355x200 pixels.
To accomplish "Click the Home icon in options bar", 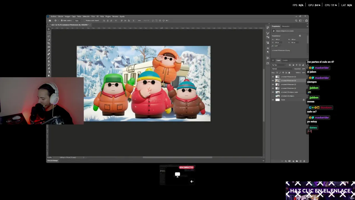I will tap(50, 21).
